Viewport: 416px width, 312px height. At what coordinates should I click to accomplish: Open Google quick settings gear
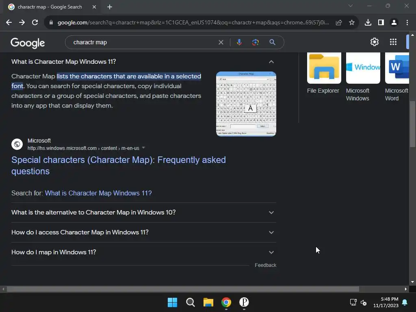click(374, 42)
